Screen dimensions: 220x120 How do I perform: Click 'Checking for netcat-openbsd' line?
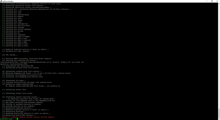click(16, 29)
